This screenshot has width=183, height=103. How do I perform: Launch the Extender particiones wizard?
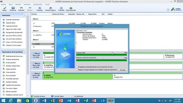tap(13, 20)
